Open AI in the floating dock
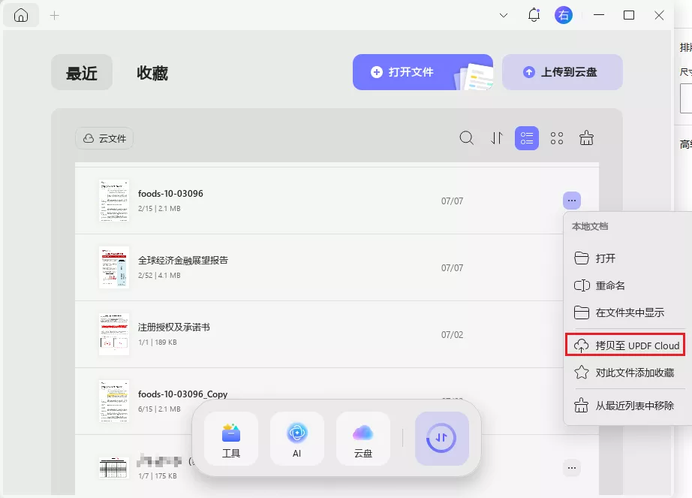 point(297,439)
